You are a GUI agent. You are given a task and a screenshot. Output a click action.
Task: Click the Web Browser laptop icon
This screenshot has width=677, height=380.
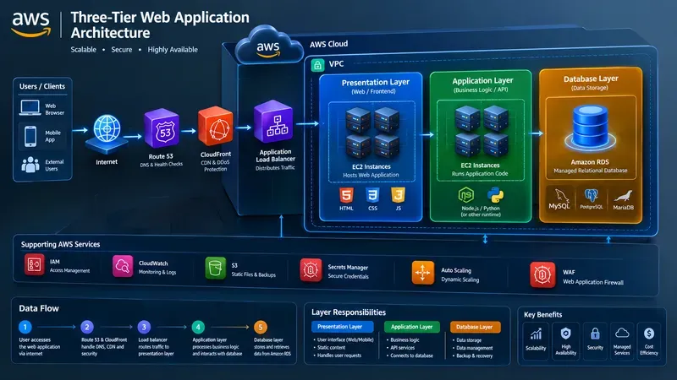pyautogui.click(x=30, y=108)
